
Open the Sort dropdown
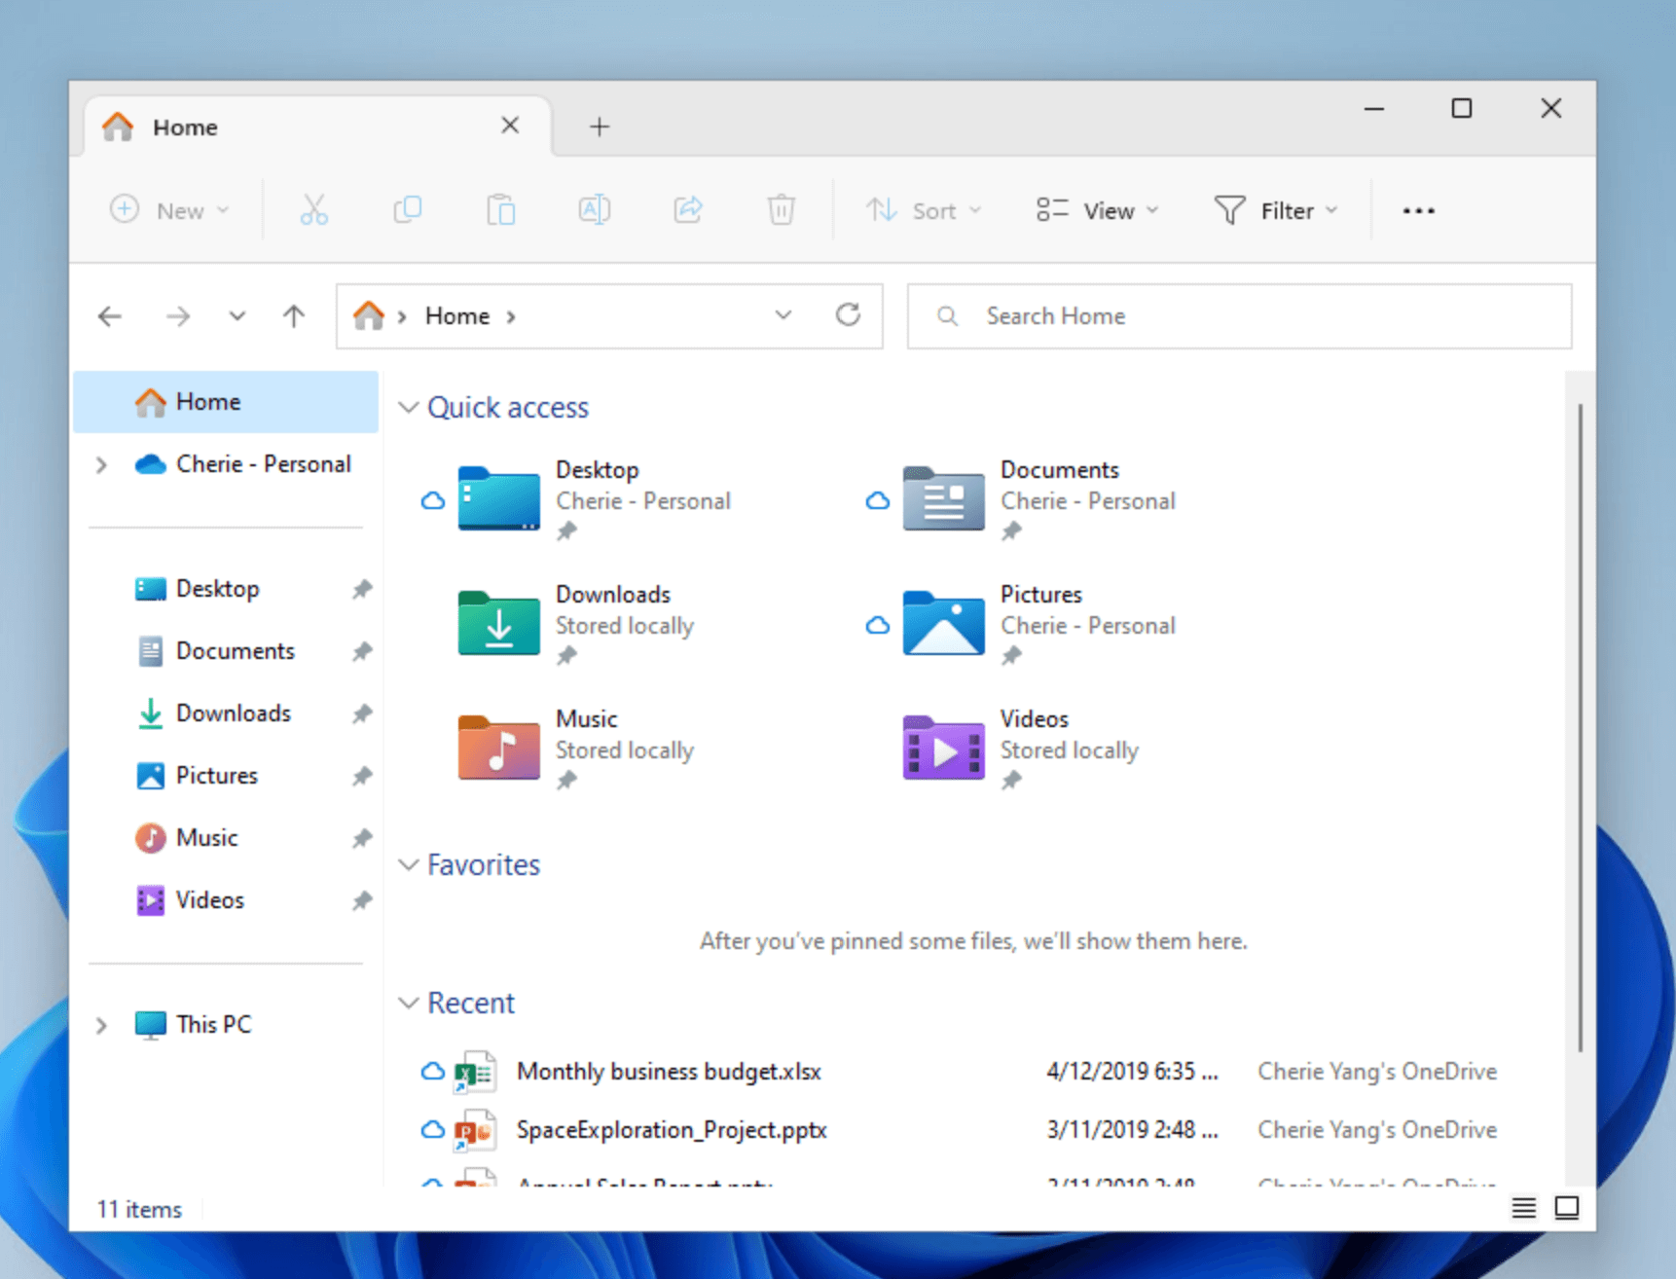point(923,209)
